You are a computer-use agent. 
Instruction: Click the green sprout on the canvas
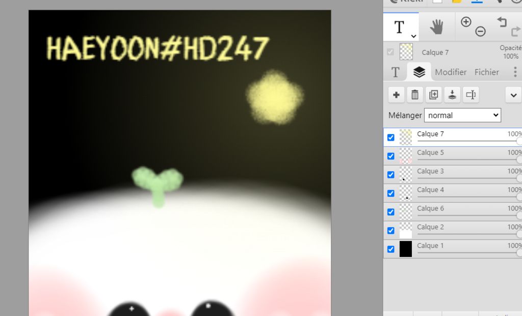(157, 187)
